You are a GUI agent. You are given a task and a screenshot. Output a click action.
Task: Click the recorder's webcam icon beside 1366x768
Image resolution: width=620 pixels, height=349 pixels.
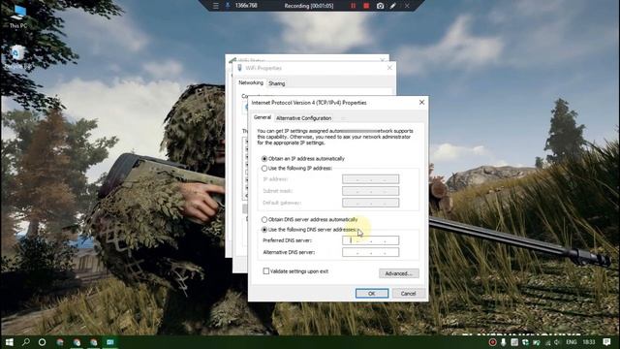point(228,6)
